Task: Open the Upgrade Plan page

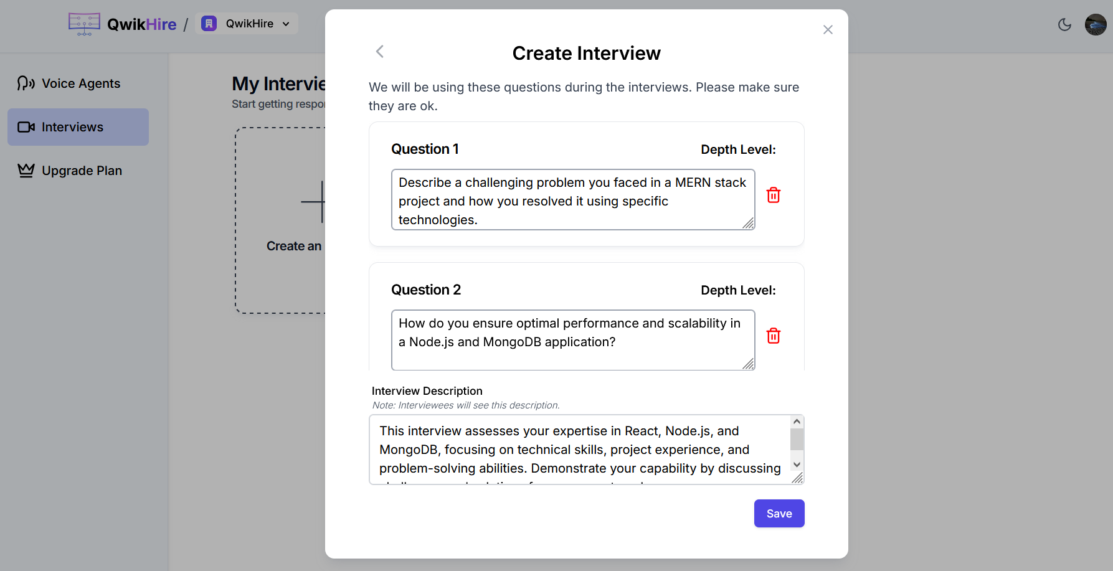Action: 81,170
